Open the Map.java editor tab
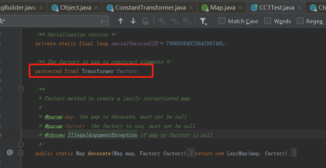 (x=222, y=7)
